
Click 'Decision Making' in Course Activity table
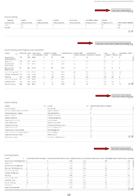pos(10,84)
